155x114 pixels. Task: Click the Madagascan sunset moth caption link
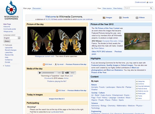coord(44,56)
